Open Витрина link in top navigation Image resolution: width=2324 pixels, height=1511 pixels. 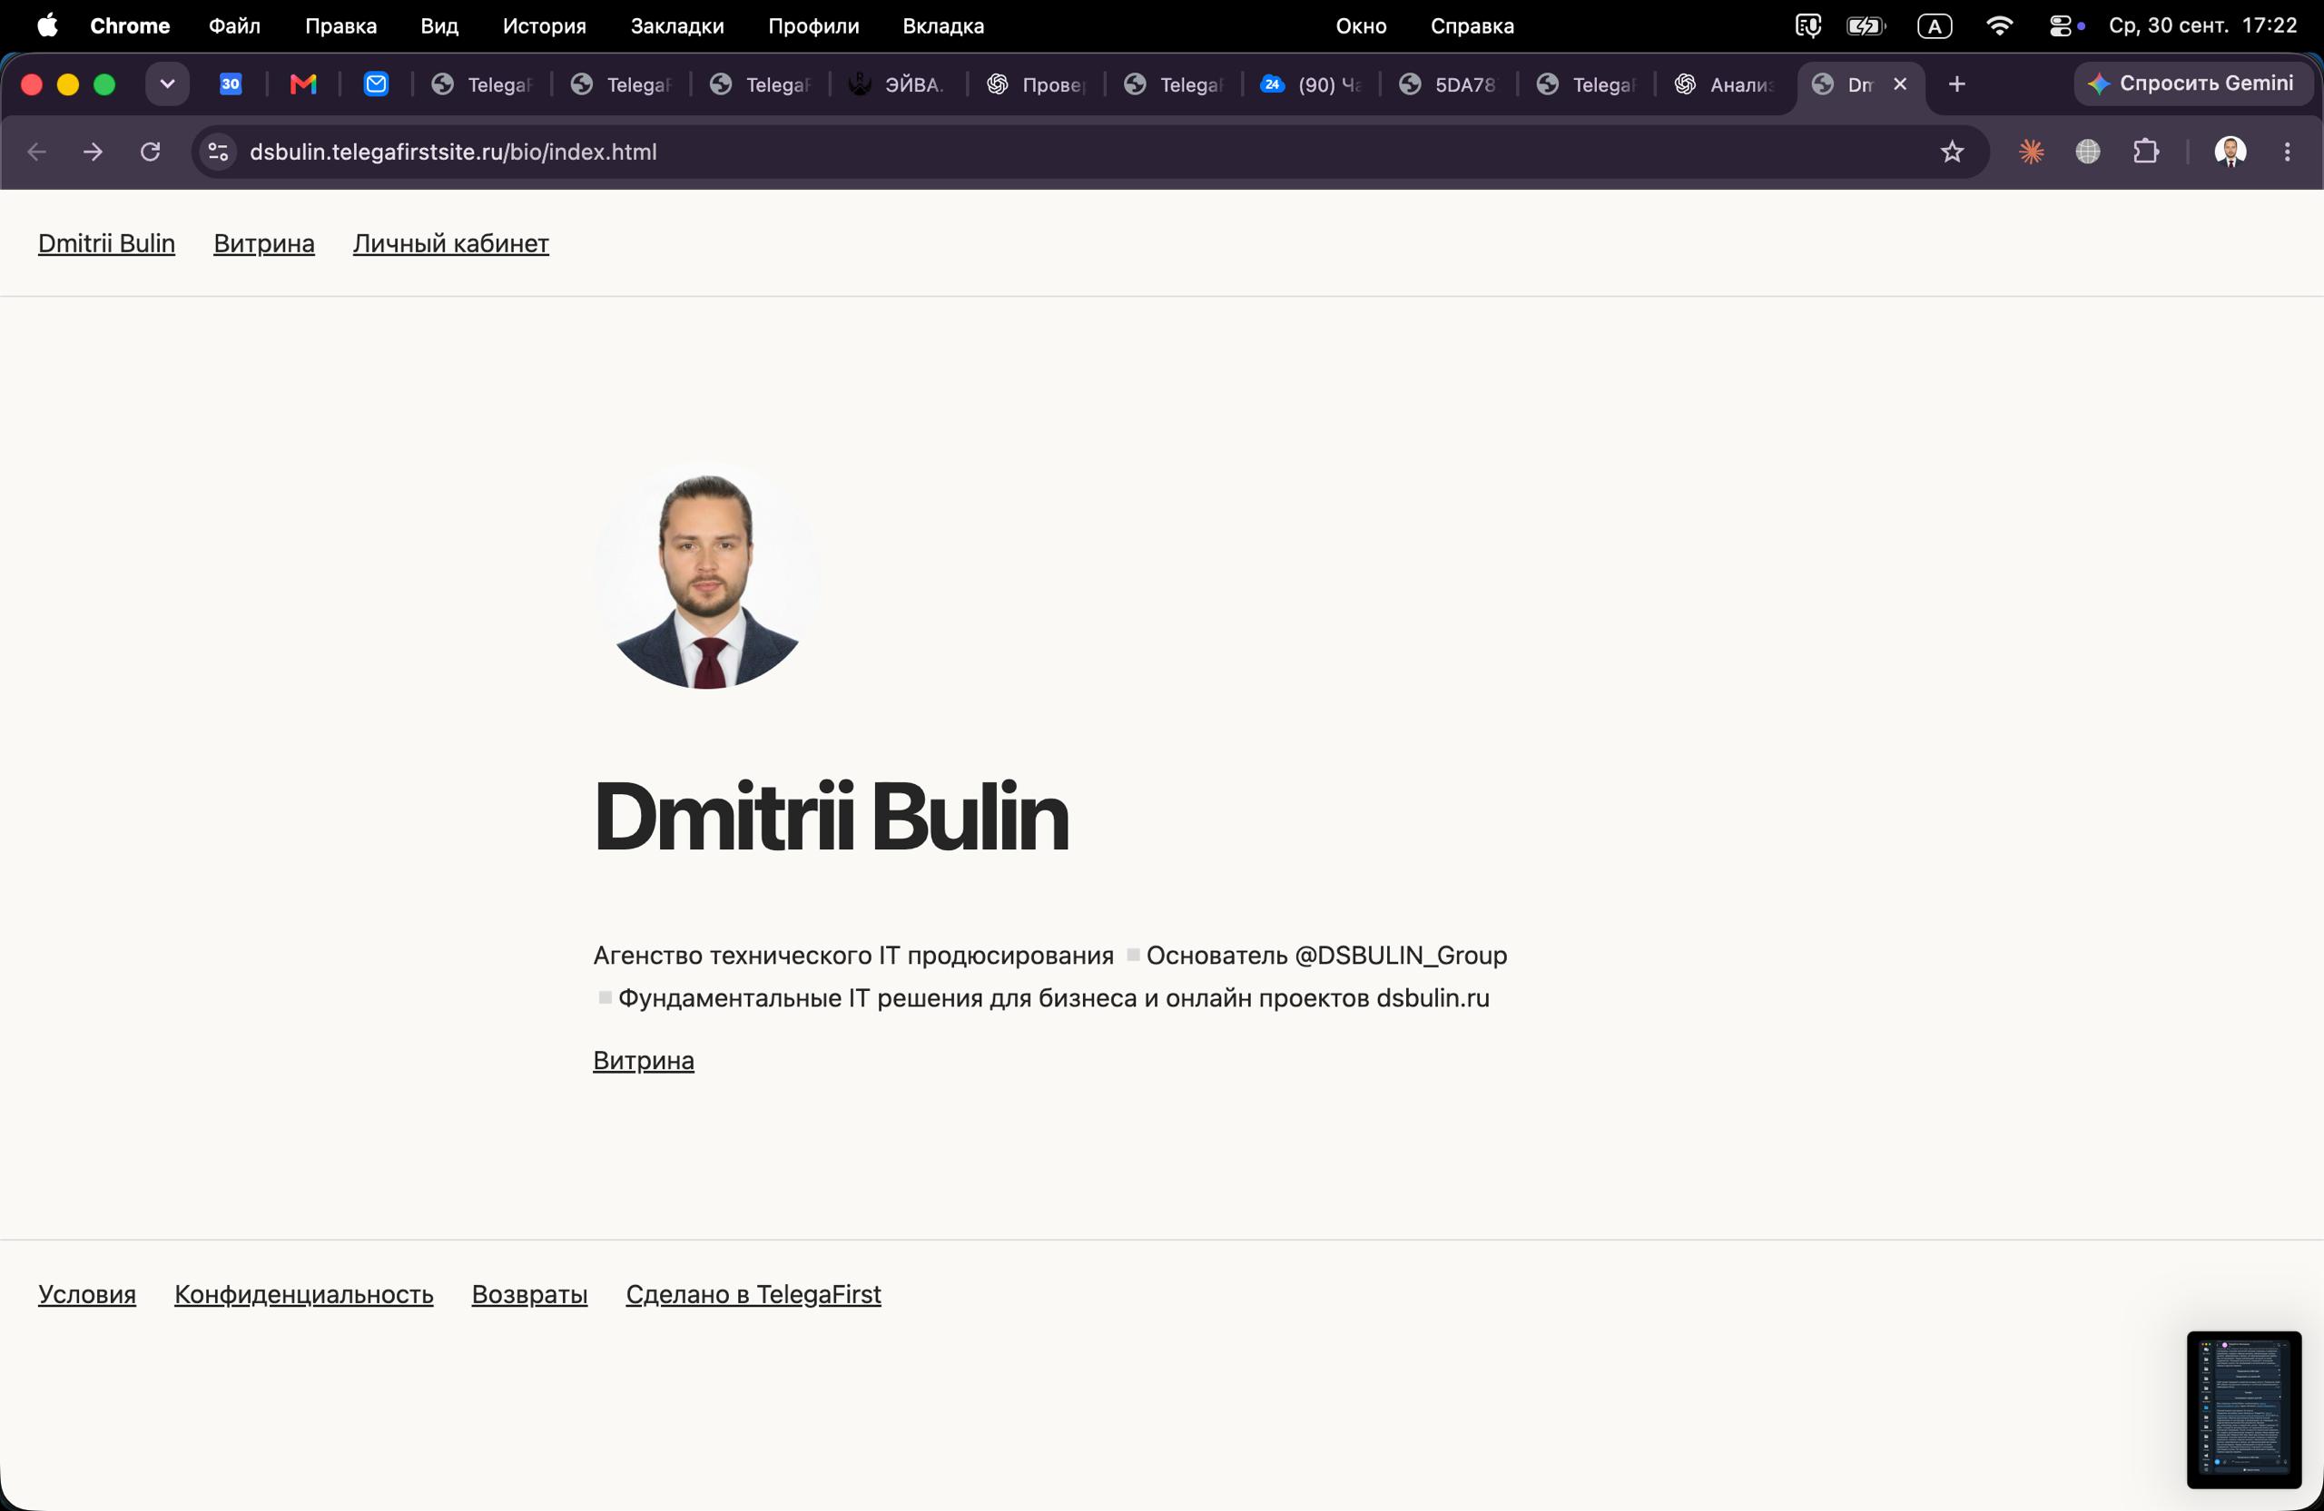pos(264,244)
